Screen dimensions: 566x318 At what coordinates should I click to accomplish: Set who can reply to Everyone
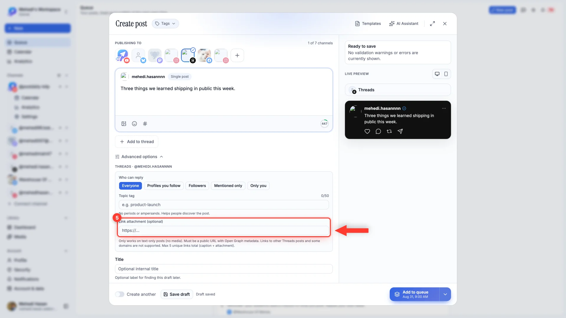(130, 186)
